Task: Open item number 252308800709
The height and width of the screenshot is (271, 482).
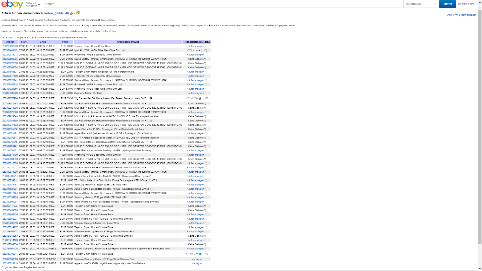Action: point(10,93)
